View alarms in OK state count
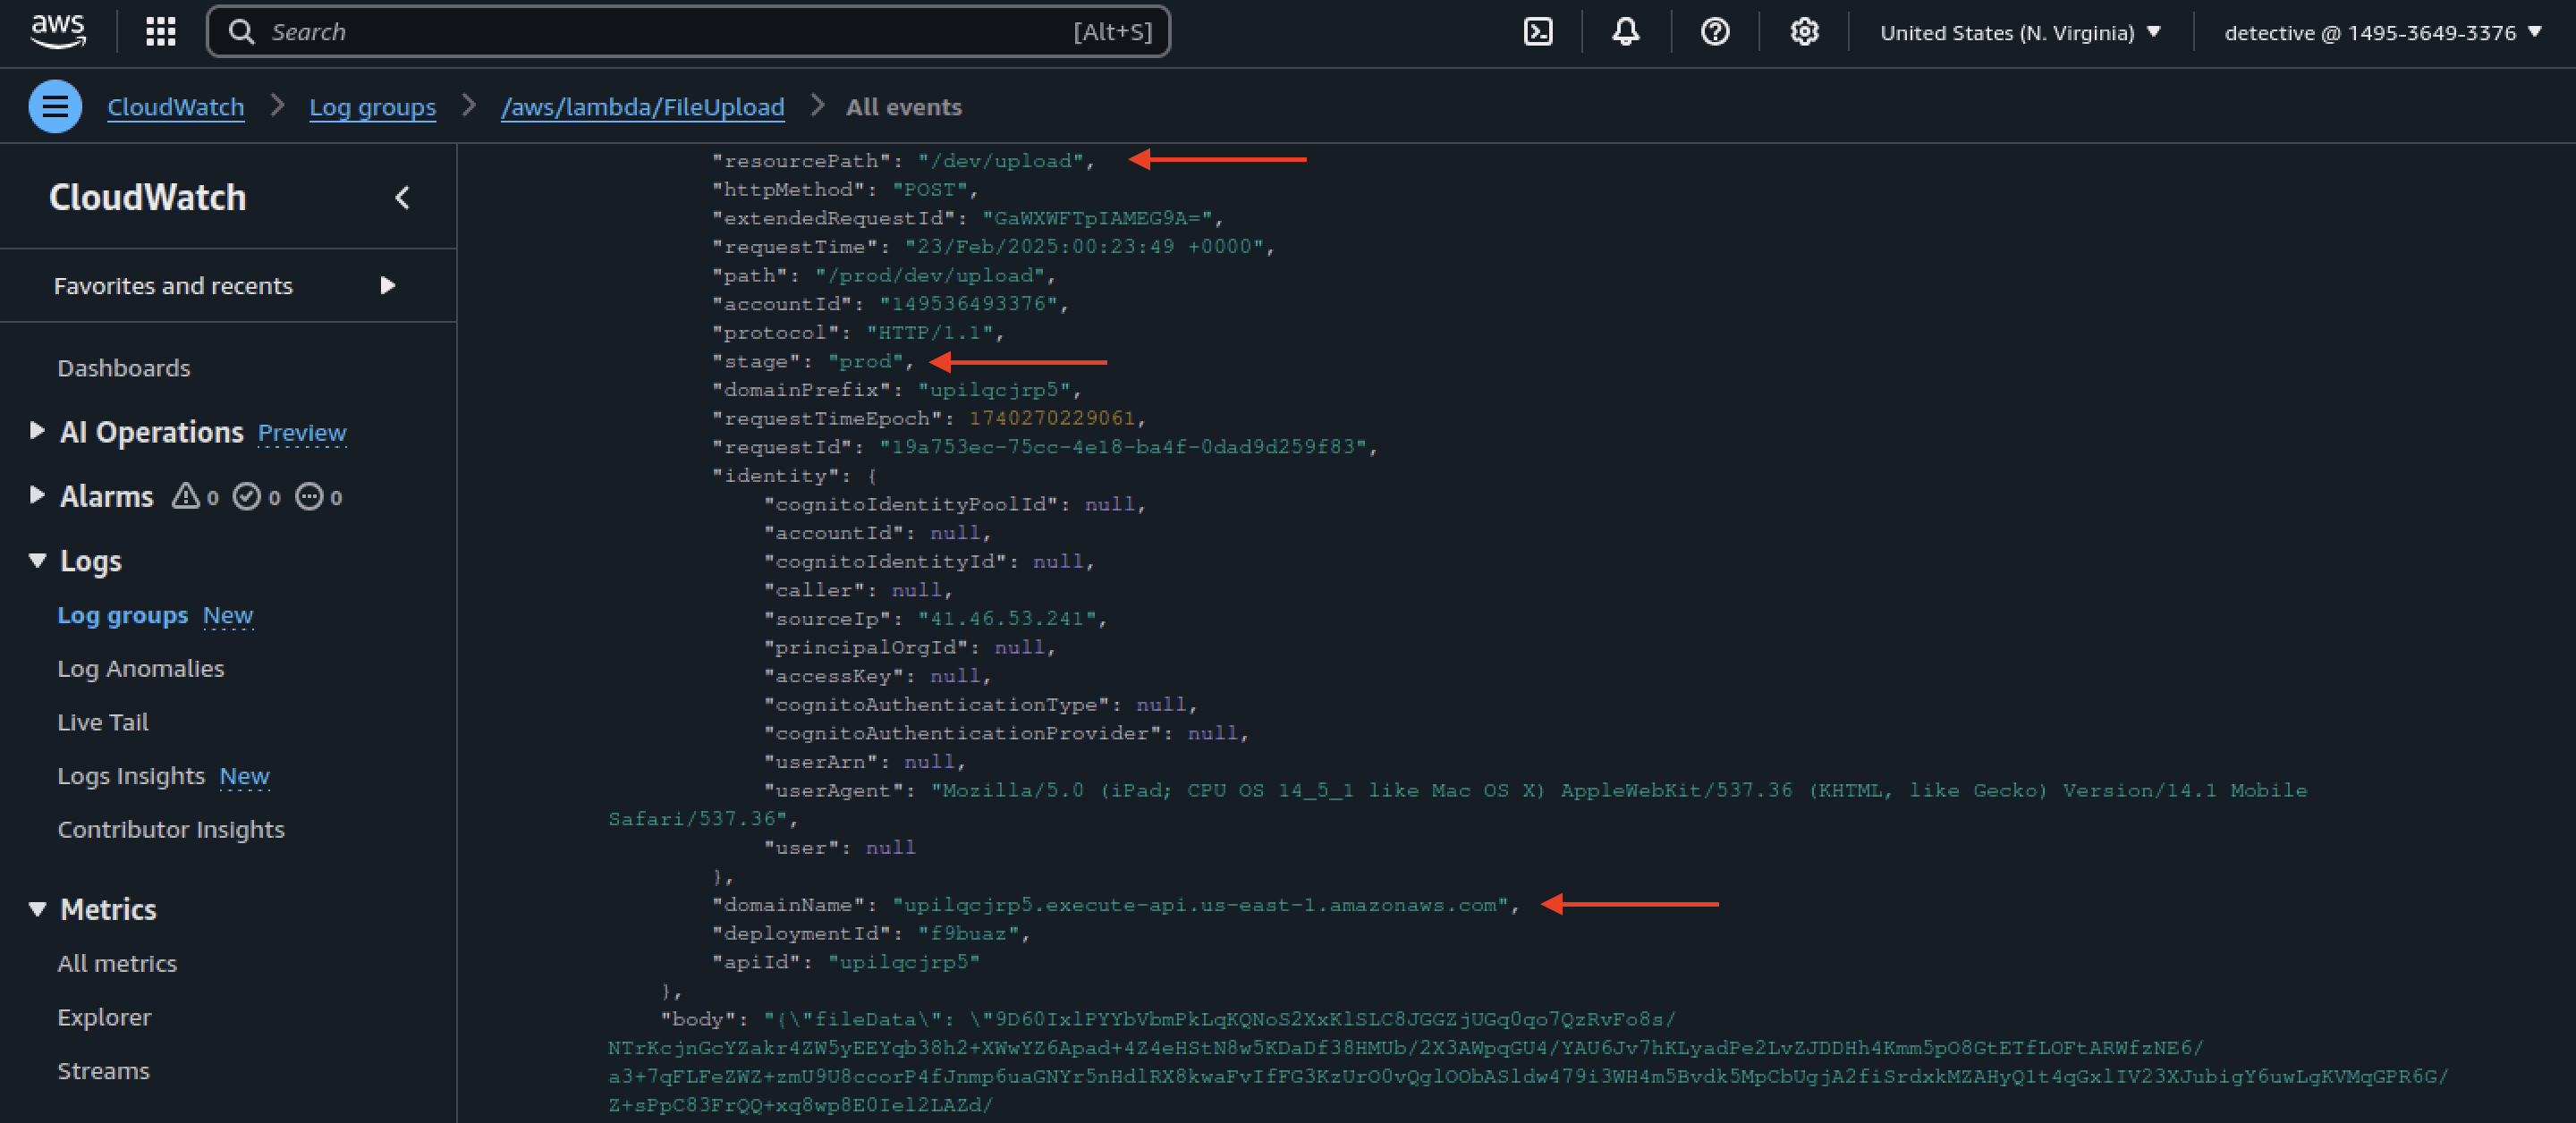The height and width of the screenshot is (1123, 2576). pos(256,496)
